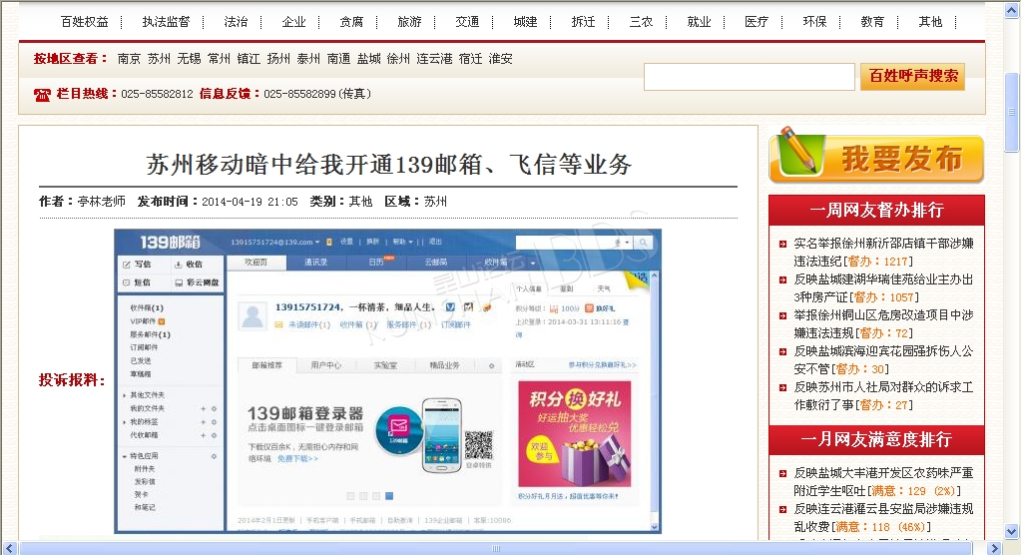Screen dimensions: 1022x555
Task: Click the horizontal scrollbar thumb
Action: (x=496, y=548)
